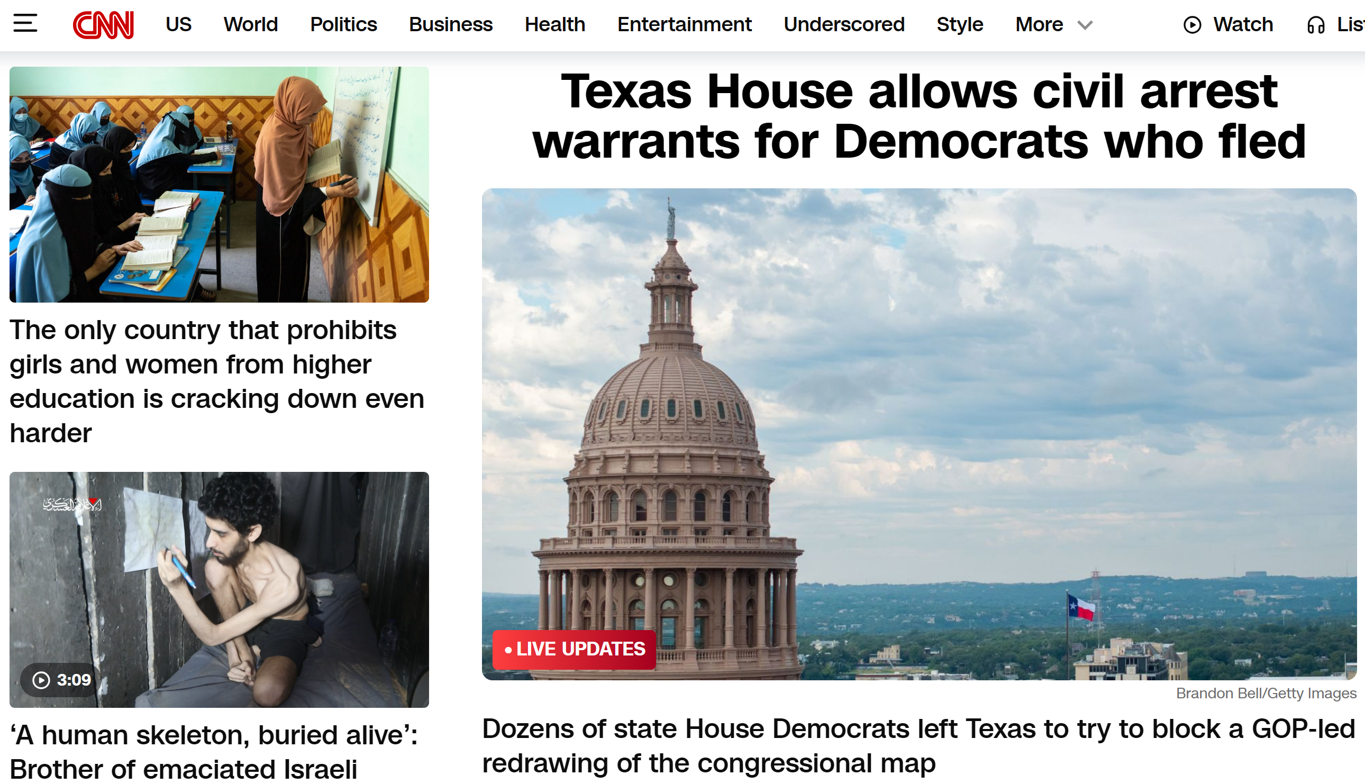Click the Listen headphones icon
This screenshot has height=784, width=1365.
(x=1315, y=25)
